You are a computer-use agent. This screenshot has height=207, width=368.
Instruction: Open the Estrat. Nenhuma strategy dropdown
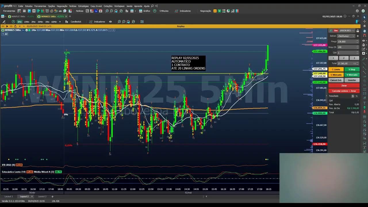346,36
